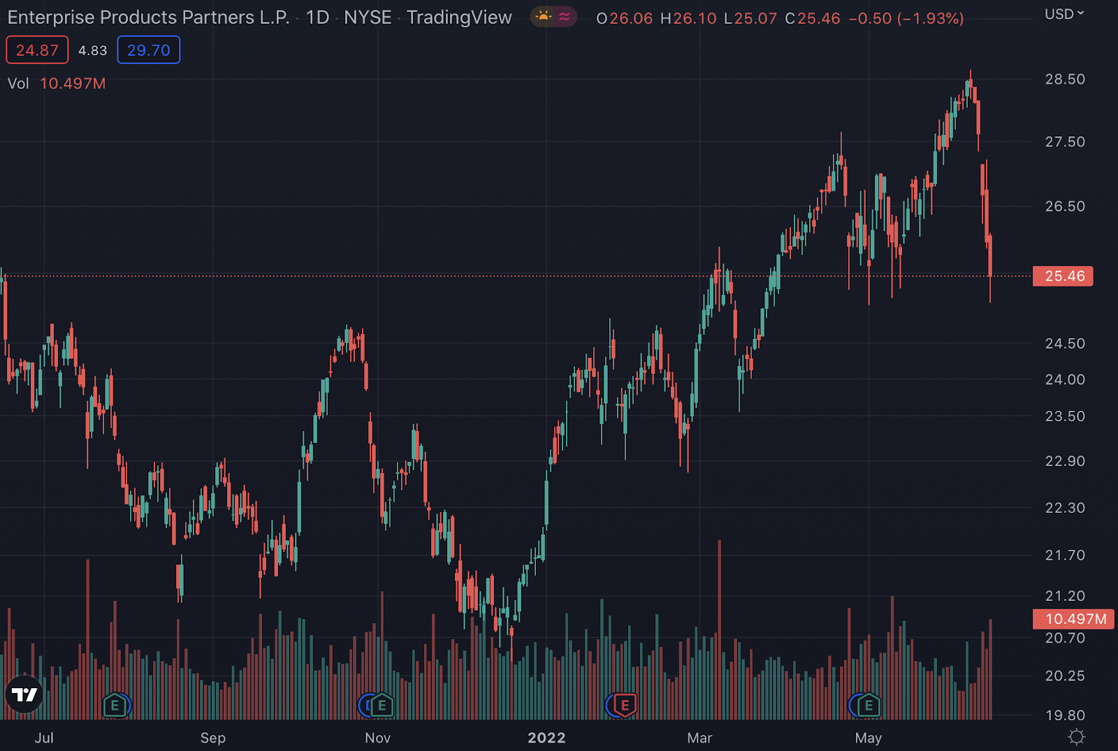Click the 'Mar' time axis label

699,738
